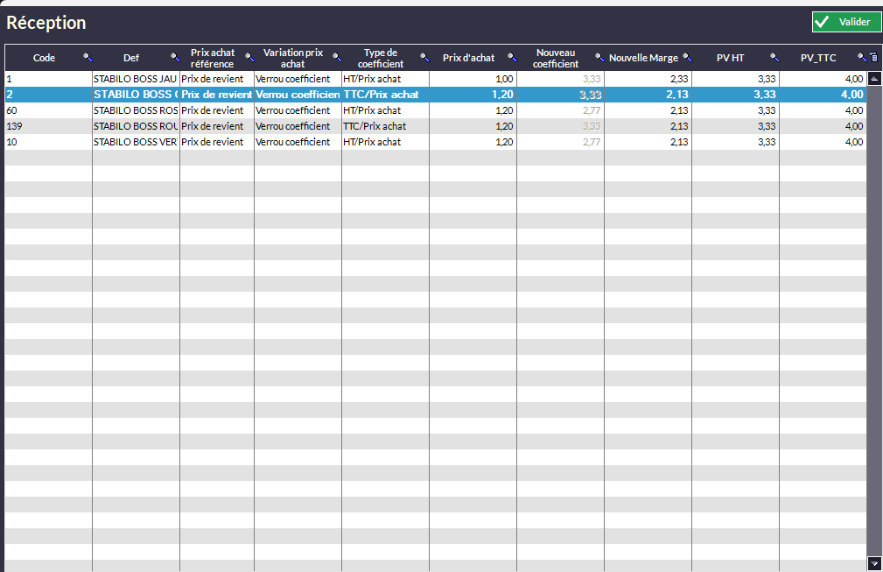Image resolution: width=883 pixels, height=572 pixels.
Task: Sort by the PV_TTC column header
Action: coord(817,58)
